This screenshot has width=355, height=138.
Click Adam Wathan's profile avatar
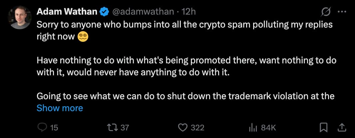point(19,17)
